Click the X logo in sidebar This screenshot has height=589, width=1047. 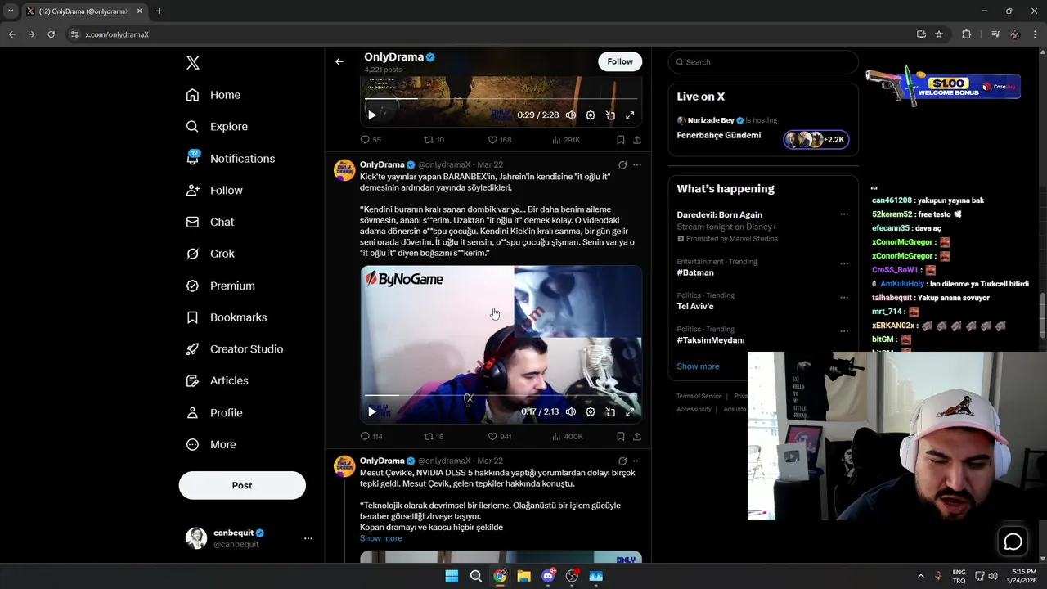[x=192, y=63]
